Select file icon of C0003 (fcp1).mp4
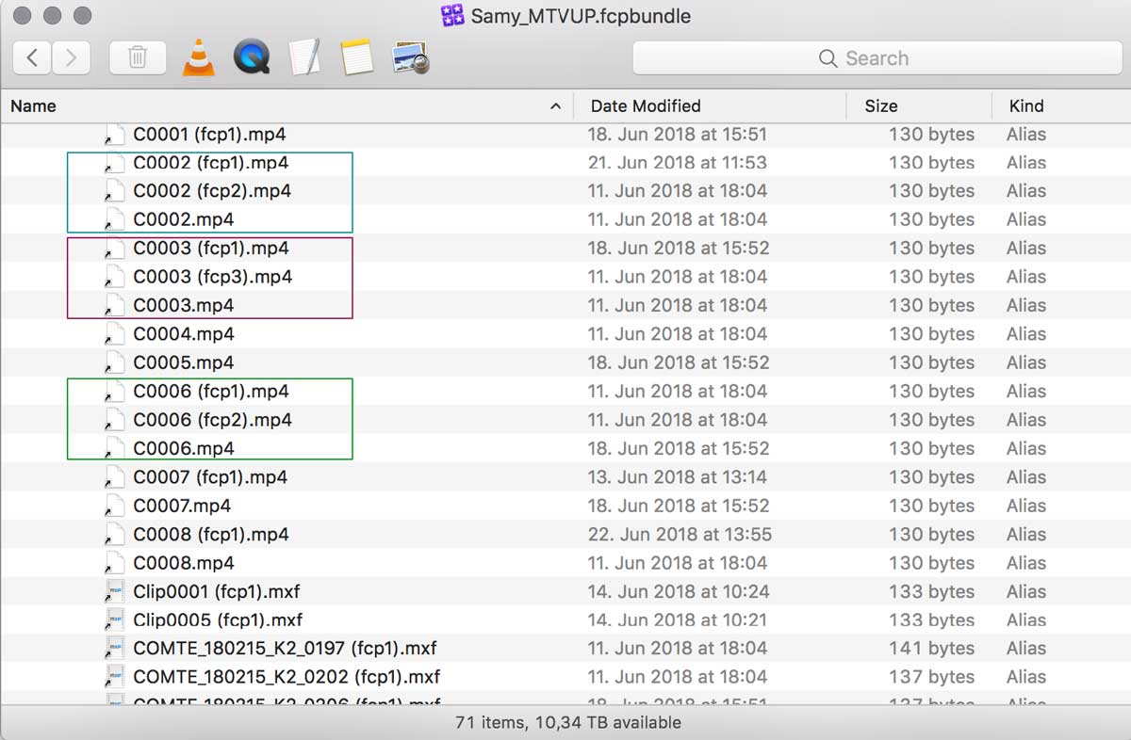The image size is (1131, 740). pyautogui.click(x=114, y=249)
